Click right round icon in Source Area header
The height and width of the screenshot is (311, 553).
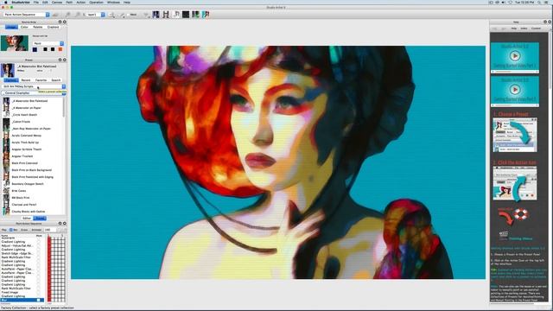pos(64,22)
